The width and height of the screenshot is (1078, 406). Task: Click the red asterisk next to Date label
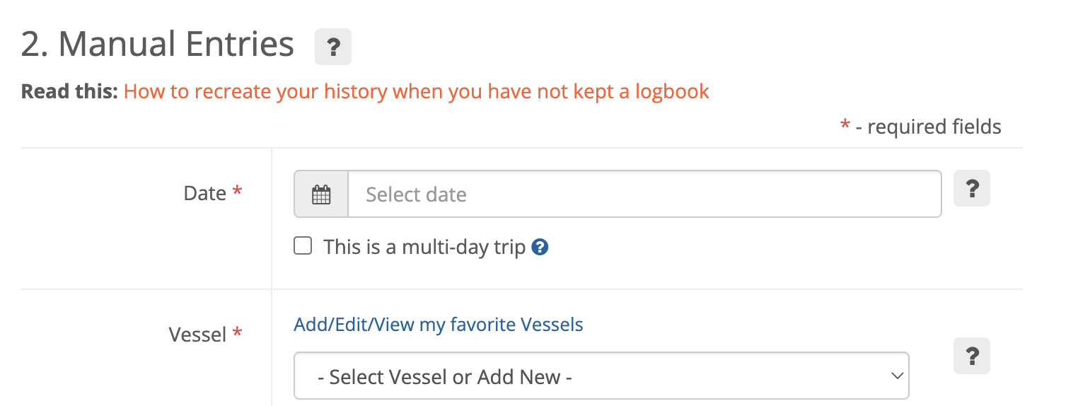238,192
